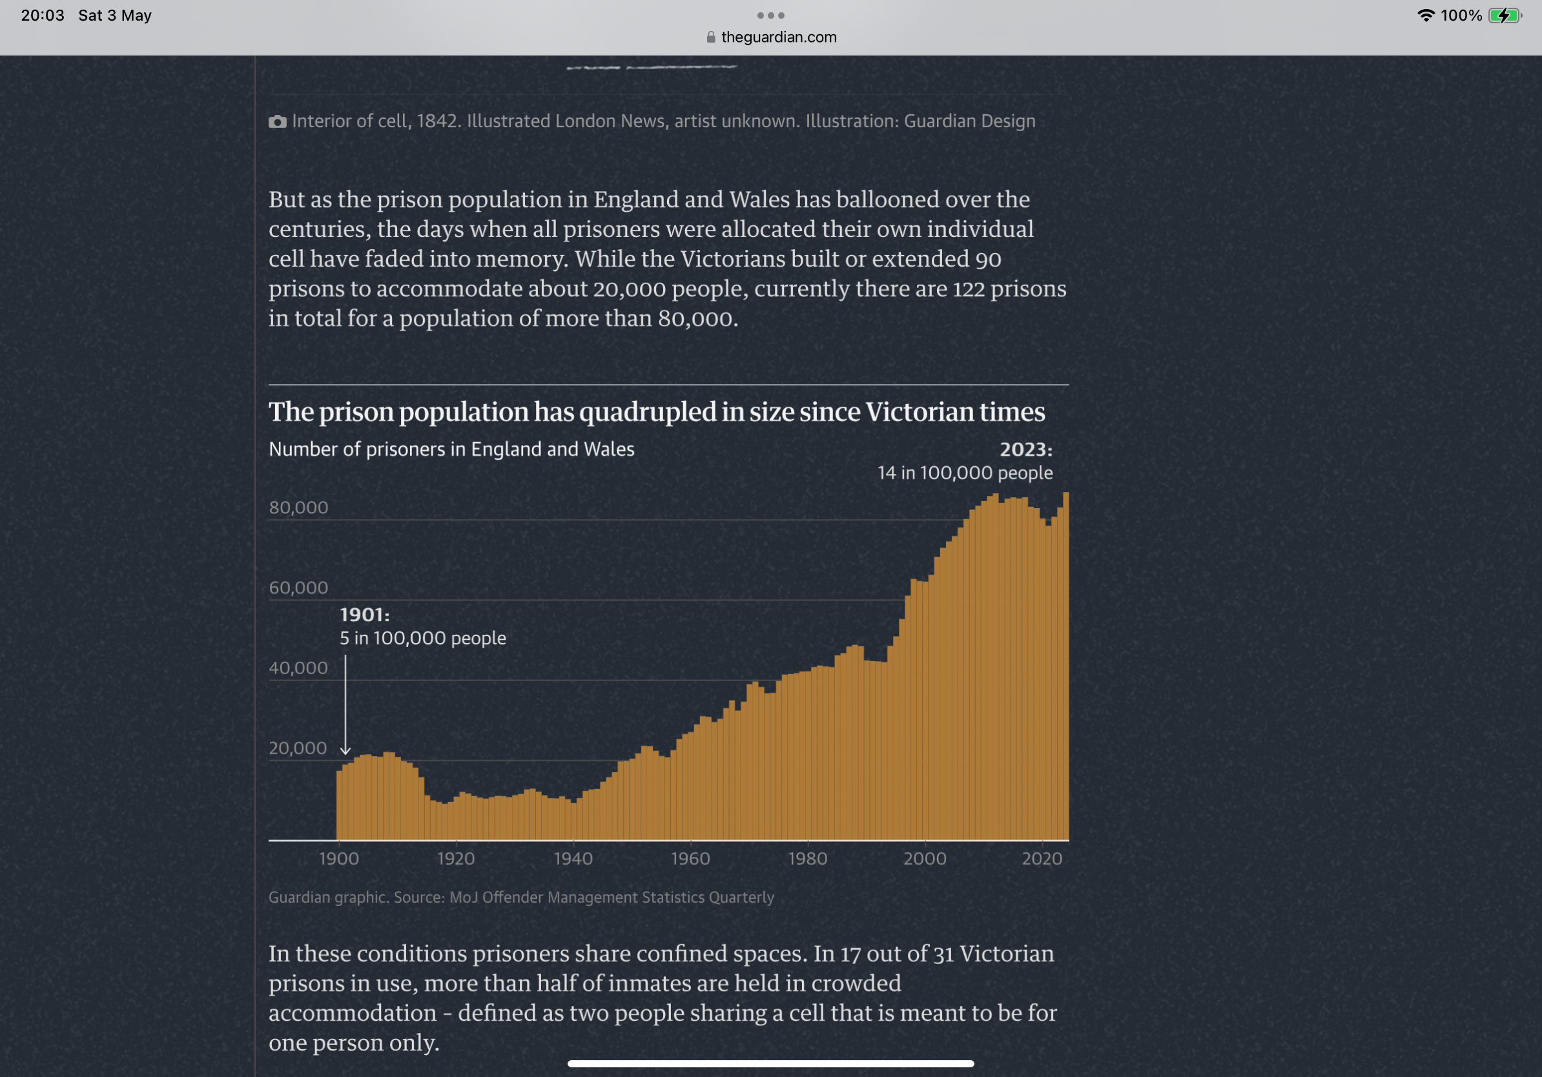The image size is (1542, 1077).
Task: Click the 80,000 y-axis label
Action: [298, 508]
